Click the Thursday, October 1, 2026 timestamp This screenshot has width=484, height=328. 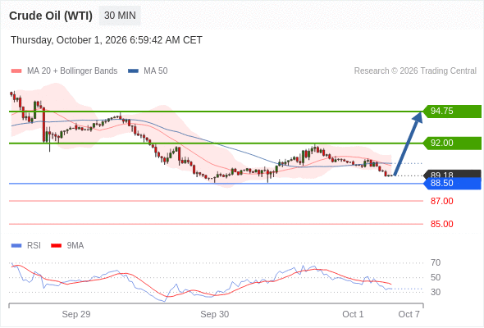[x=107, y=40]
